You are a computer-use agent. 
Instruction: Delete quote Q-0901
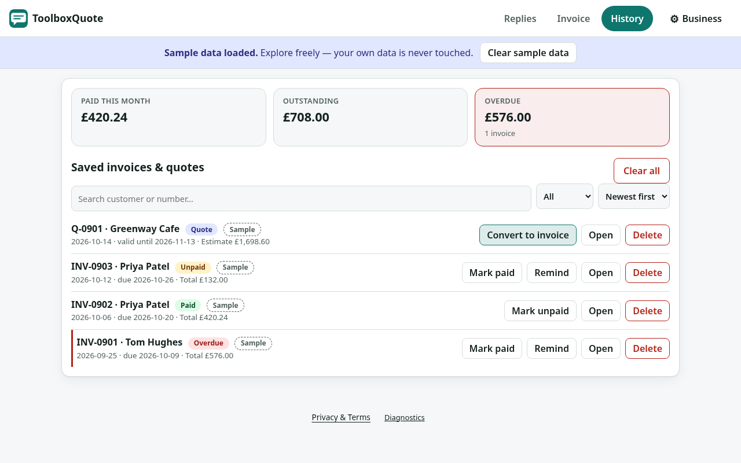tap(647, 235)
